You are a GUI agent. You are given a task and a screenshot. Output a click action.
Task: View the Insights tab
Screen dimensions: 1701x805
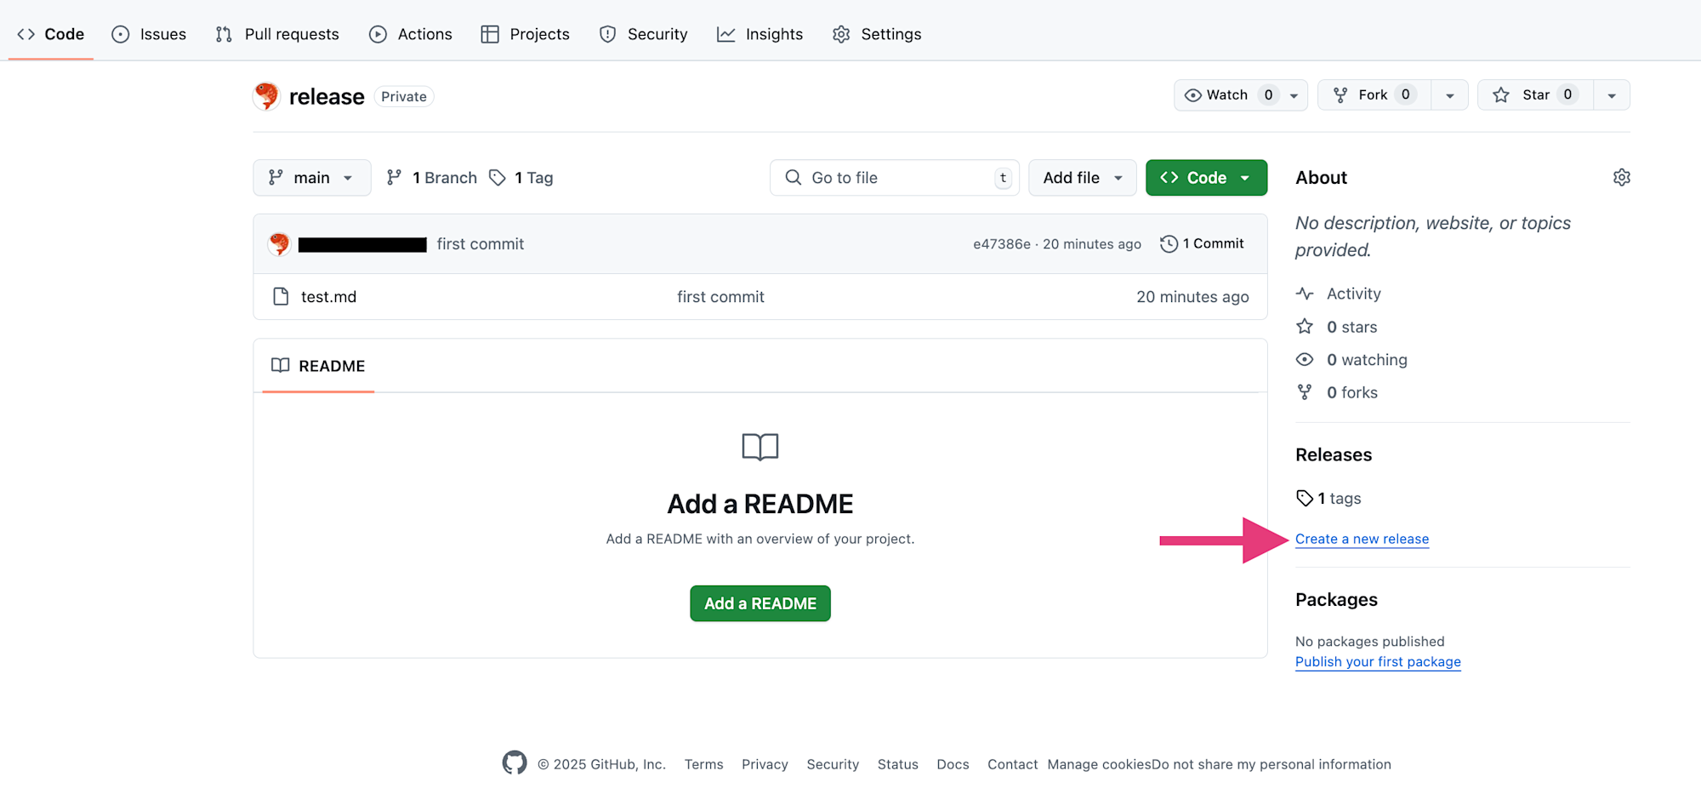pos(760,34)
